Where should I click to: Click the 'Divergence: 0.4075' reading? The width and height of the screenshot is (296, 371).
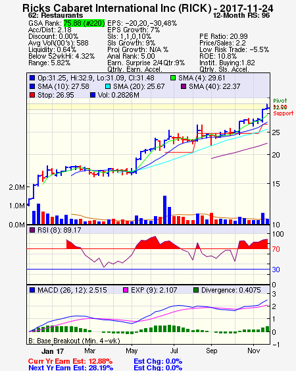pyautogui.click(x=231, y=290)
